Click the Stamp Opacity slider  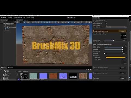[x=114, y=48]
